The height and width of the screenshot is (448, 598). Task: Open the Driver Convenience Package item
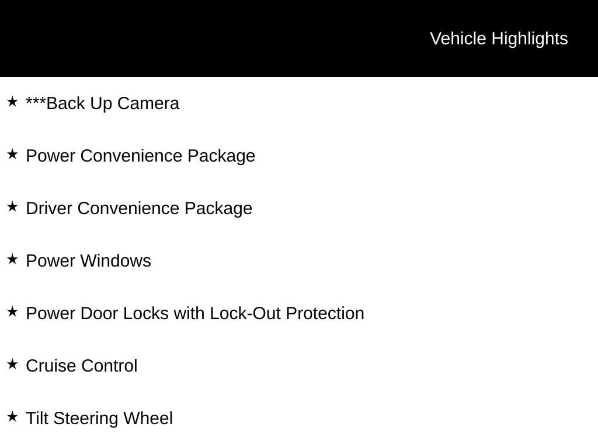coord(139,209)
